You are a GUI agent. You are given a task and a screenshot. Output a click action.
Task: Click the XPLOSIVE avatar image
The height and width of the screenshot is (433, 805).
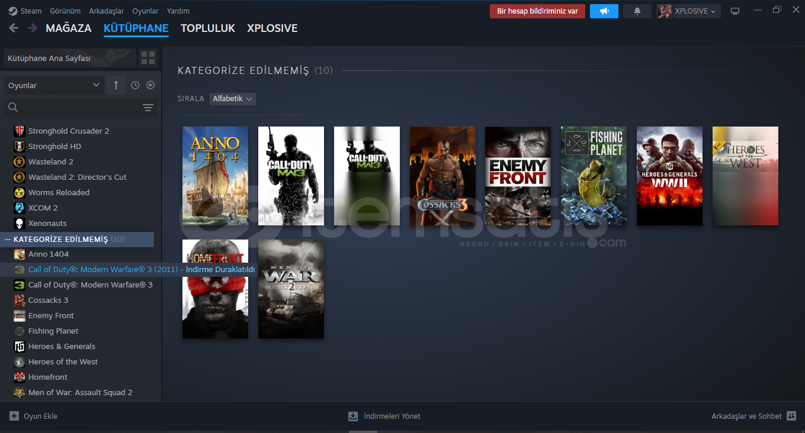tap(665, 11)
